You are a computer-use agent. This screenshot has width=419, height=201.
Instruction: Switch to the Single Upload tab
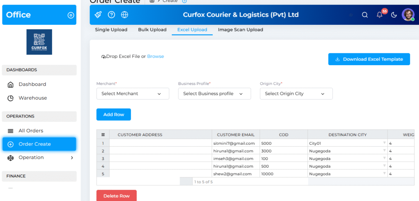pyautogui.click(x=111, y=30)
